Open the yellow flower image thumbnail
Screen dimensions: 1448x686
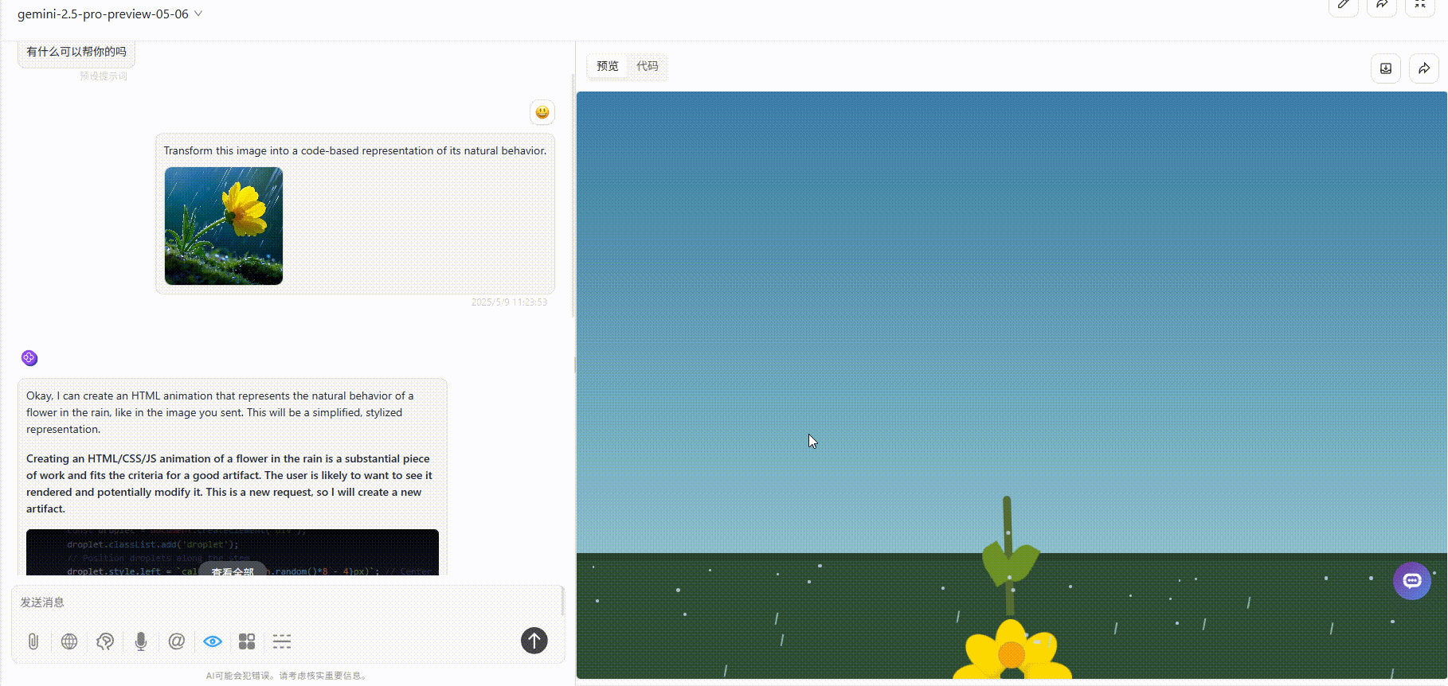tap(224, 226)
